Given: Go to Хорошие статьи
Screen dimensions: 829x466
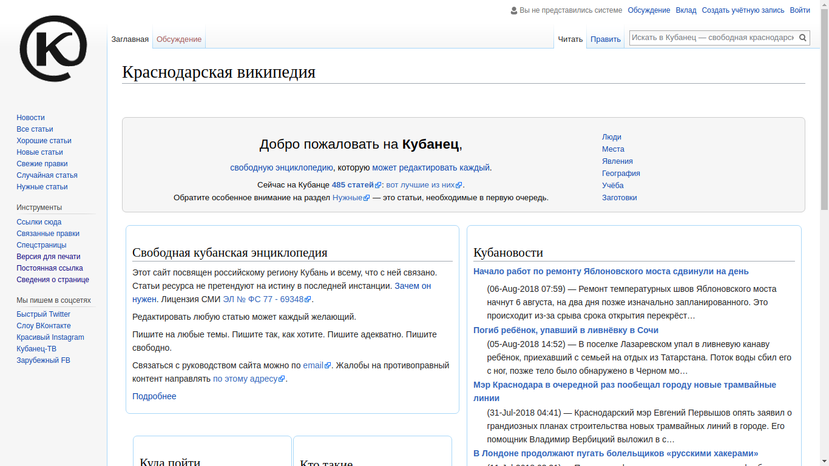Looking at the screenshot, I should pyautogui.click(x=44, y=141).
